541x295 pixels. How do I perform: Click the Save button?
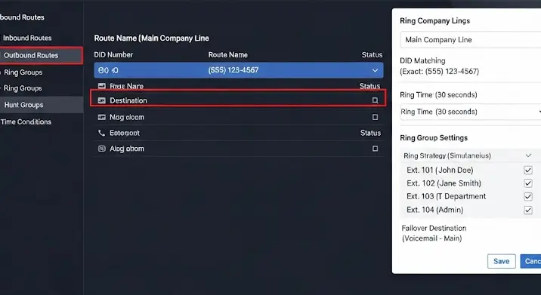pyautogui.click(x=501, y=261)
